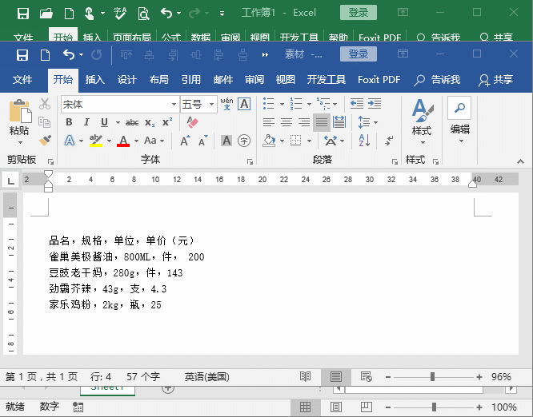This screenshot has height=417, width=533.
Task: Open the font color dropdown arrow
Action: tap(136, 141)
